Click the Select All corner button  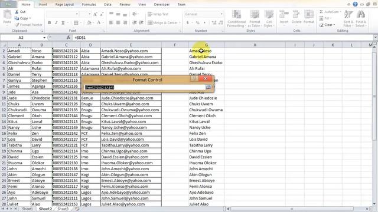tap(4, 45)
